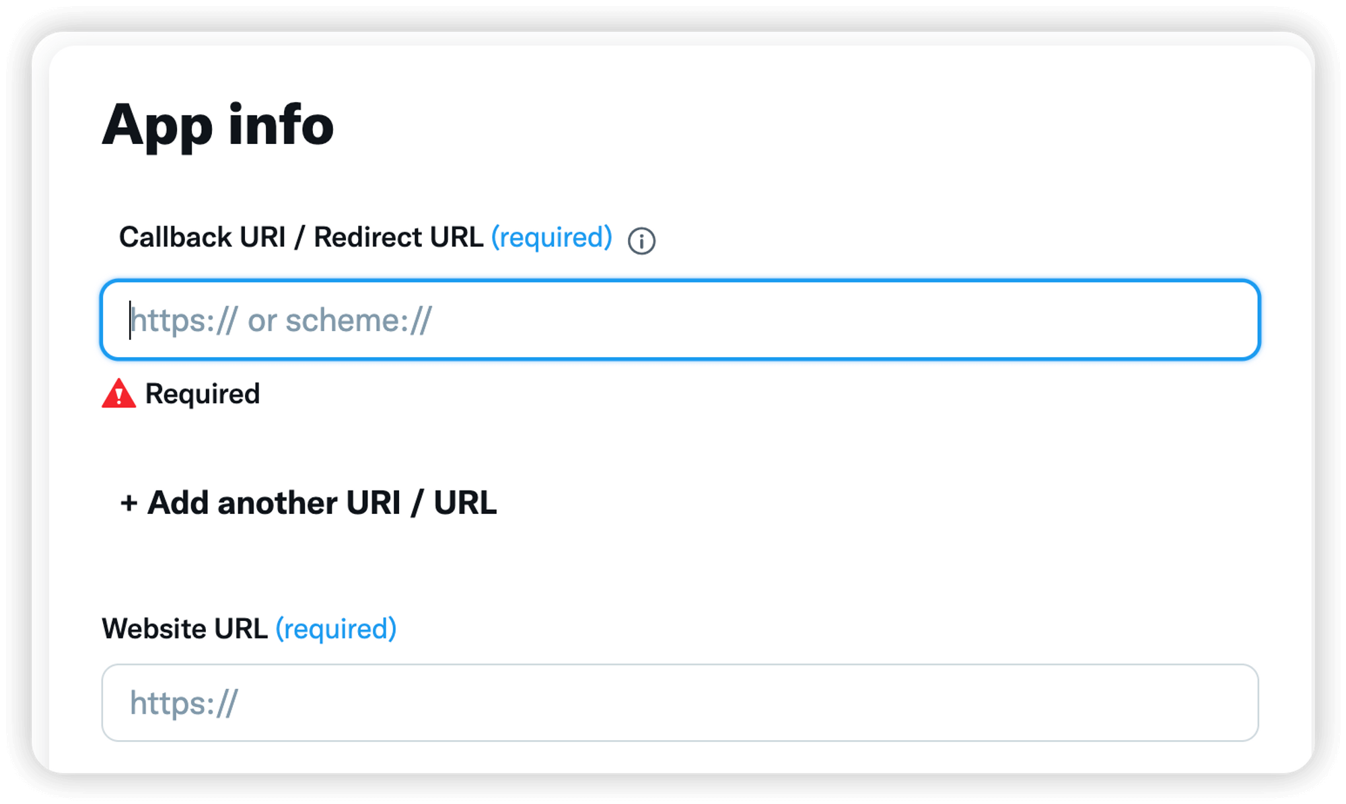This screenshot has height=804, width=1346.
Task: Click the plus sign before Add another URI
Action: coord(129,503)
